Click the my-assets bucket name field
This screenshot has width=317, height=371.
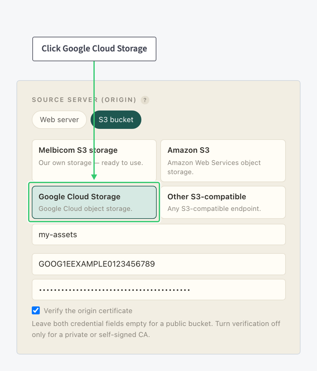coord(159,234)
